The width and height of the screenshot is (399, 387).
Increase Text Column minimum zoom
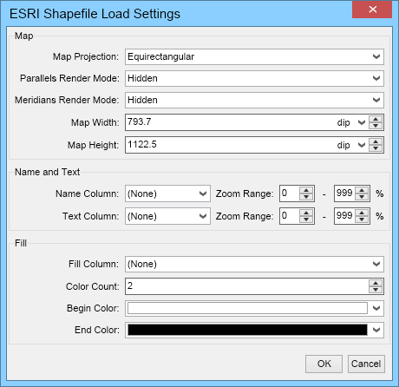coord(306,213)
